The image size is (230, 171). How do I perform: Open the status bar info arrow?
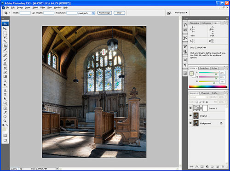pyautogui.click(x=57, y=169)
